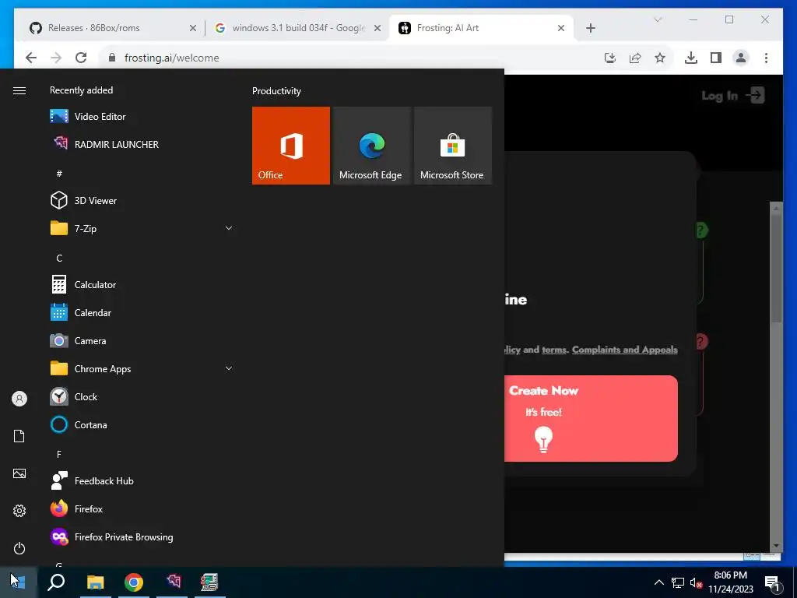Open Chrome tab search dropdown
The image size is (797, 598).
(657, 19)
